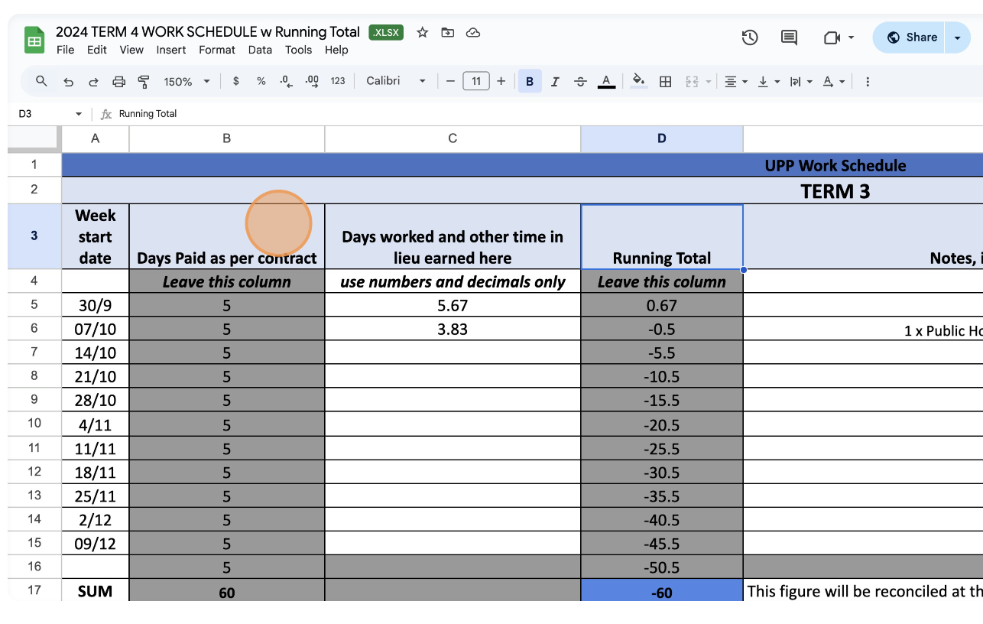Click the move to folder icon
Screen dimensions: 983x624
coord(448,32)
